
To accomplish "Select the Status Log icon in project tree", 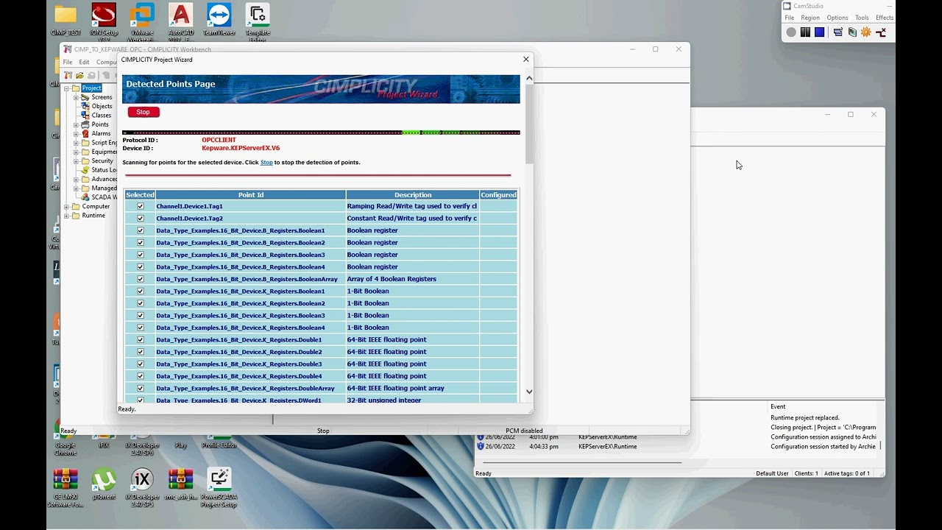I will (x=85, y=170).
